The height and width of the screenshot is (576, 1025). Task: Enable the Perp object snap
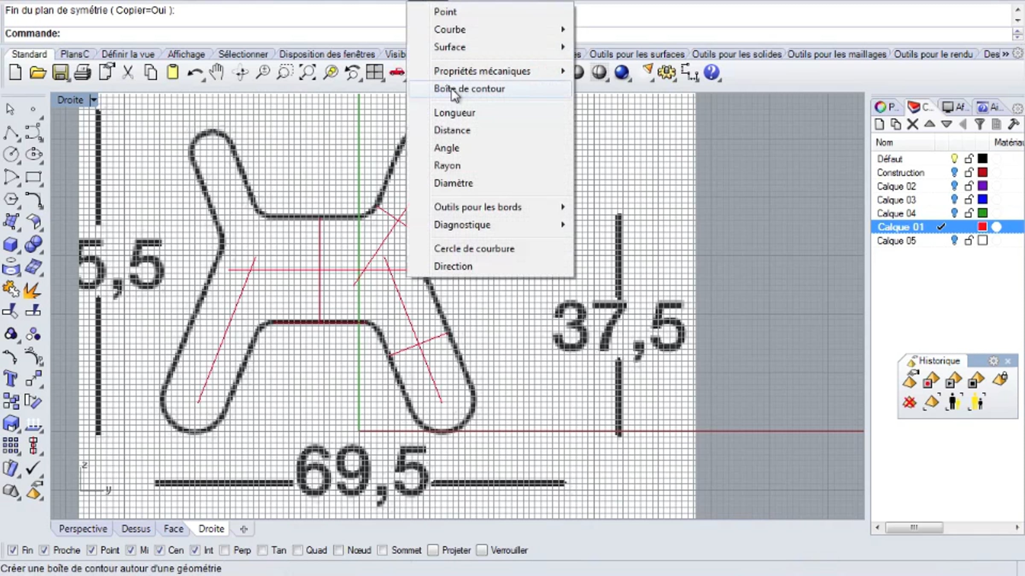[x=225, y=550]
